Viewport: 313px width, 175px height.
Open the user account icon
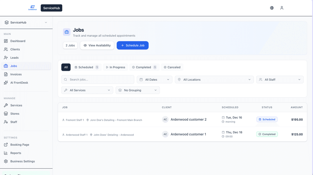click(x=282, y=8)
